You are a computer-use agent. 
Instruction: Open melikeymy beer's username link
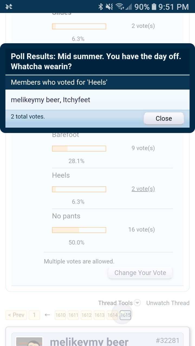pos(89,341)
